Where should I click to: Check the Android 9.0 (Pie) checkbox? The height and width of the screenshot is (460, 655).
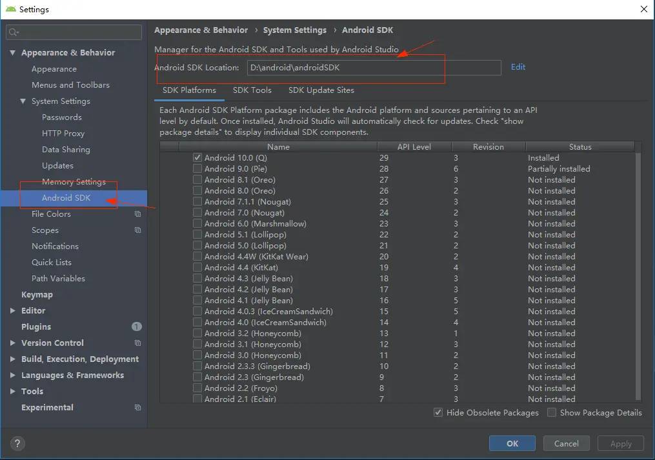click(197, 168)
